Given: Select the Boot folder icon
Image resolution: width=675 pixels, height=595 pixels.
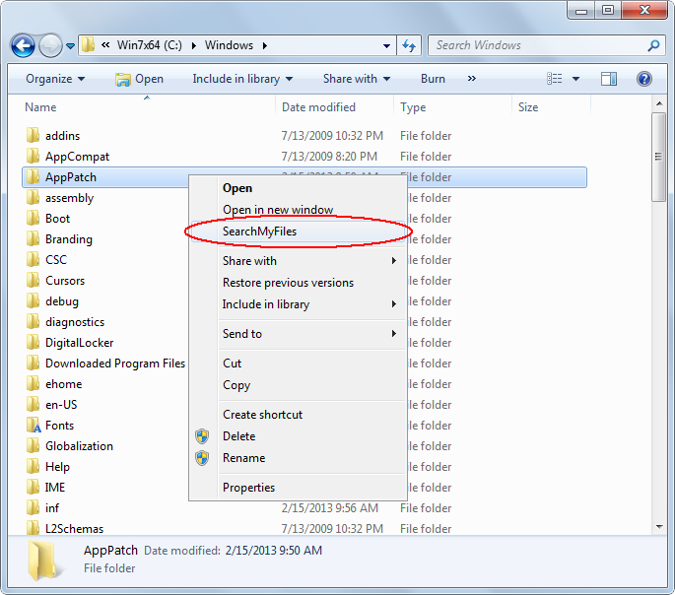Looking at the screenshot, I should pyautogui.click(x=33, y=218).
